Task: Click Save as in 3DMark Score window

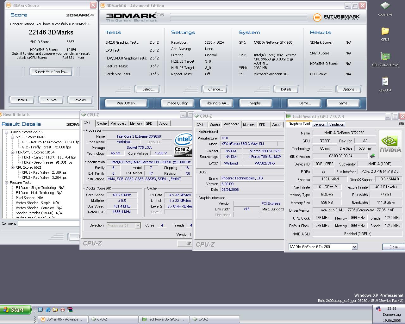Action: point(81,100)
